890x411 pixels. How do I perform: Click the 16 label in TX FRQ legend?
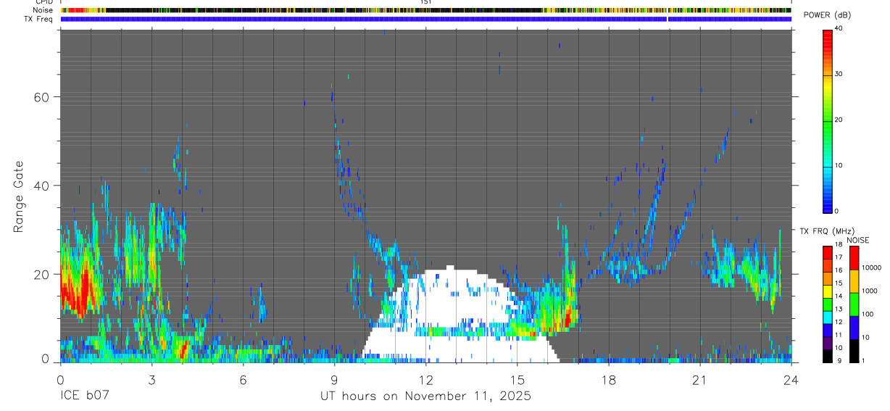pos(839,270)
